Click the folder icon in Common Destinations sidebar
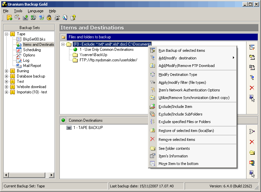Viewport: 261px width, 192px height. click(x=252, y=152)
